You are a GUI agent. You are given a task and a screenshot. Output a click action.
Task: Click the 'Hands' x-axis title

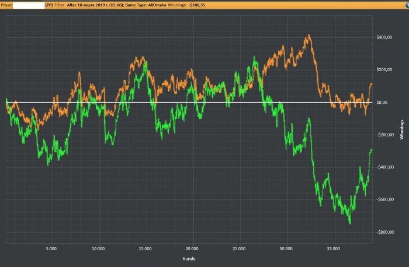[189, 259]
